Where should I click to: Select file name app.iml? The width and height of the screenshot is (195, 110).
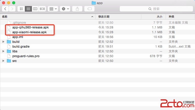pyautogui.click(x=18, y=37)
